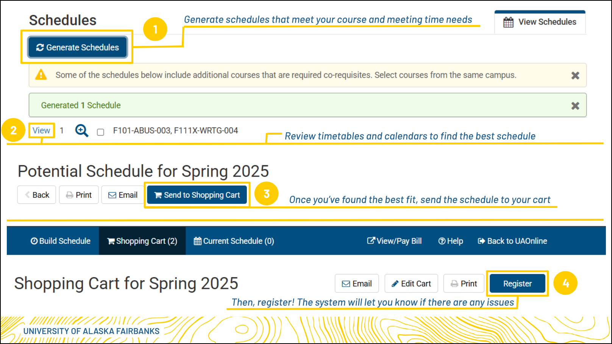Image resolution: width=612 pixels, height=344 pixels.
Task: Open the View/Pay Bill link
Action: coord(394,241)
